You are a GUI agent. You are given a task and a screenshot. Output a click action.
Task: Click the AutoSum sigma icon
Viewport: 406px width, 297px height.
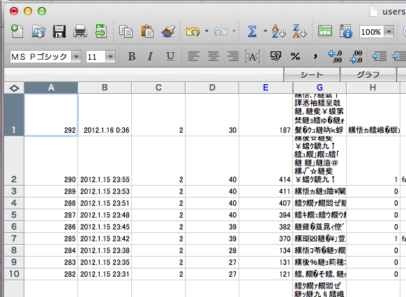252,31
